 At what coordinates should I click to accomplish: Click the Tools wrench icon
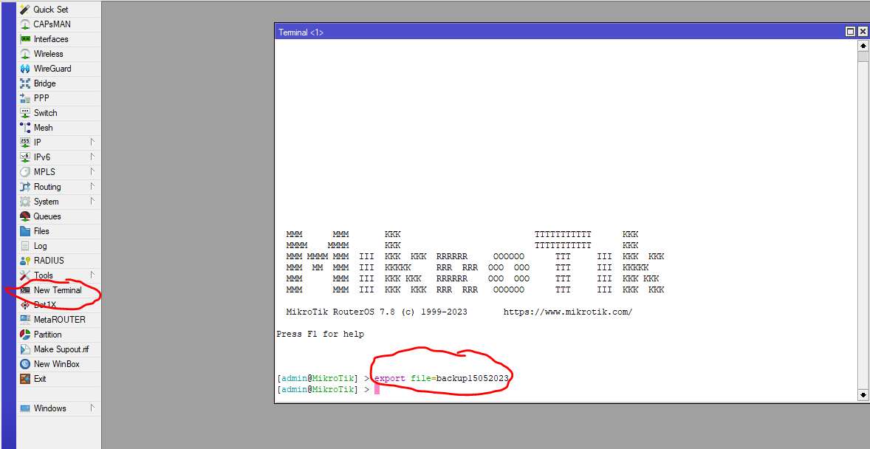25,275
